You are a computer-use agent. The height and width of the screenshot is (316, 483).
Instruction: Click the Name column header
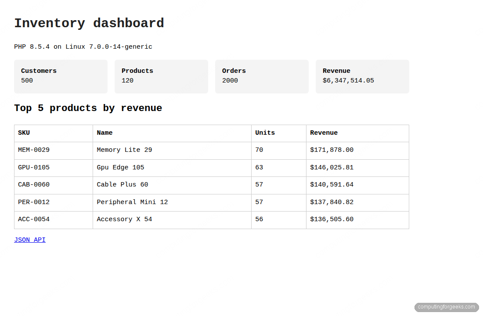[104, 133]
